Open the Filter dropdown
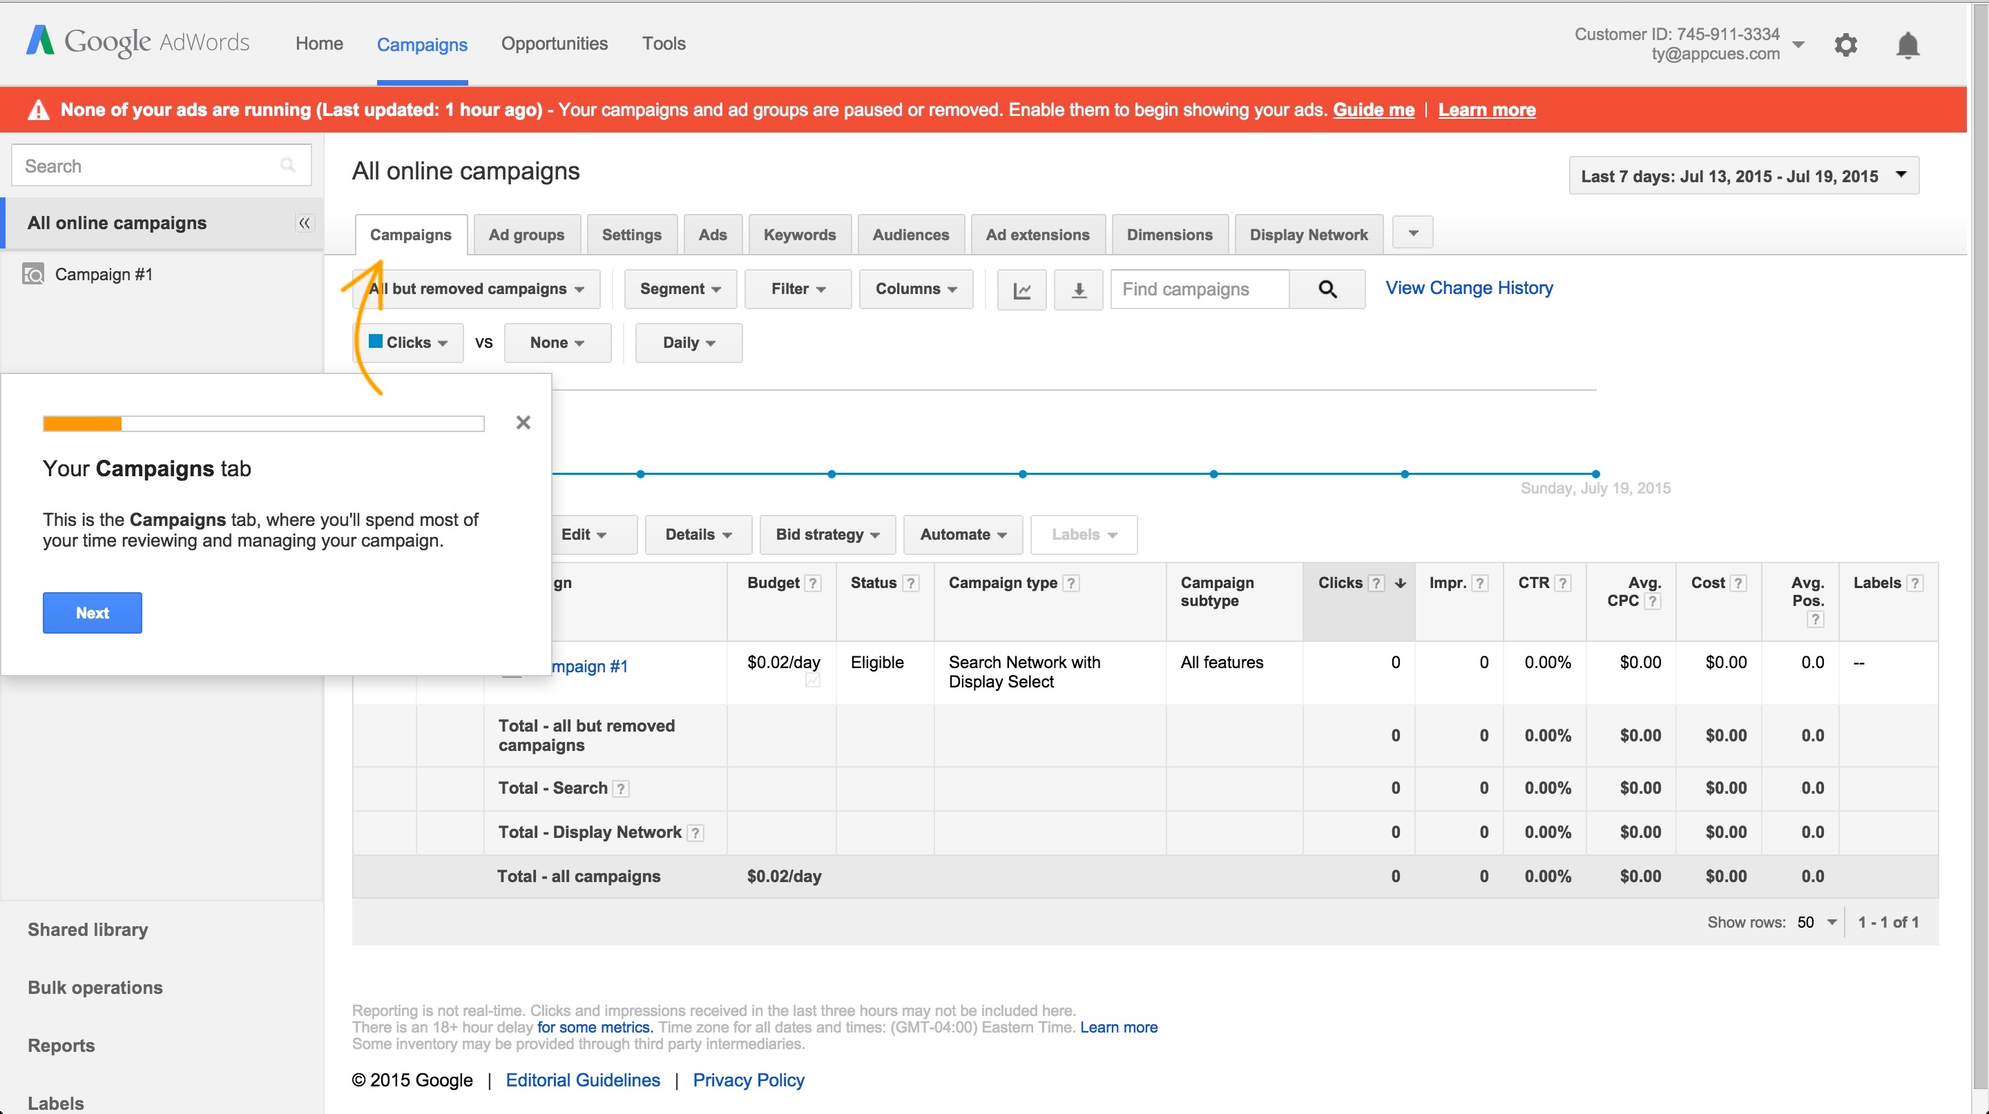This screenshot has height=1114, width=1989. (x=798, y=289)
